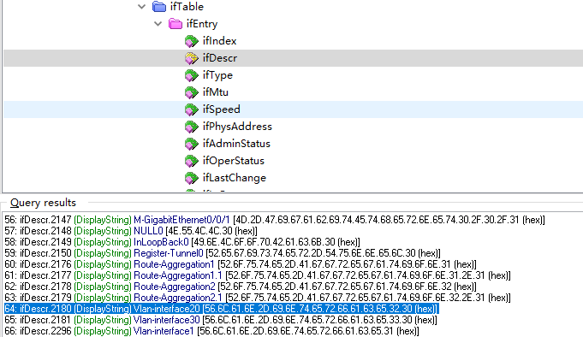Select the ifPhysAddress tree node
583x337 pixels.
(237, 127)
